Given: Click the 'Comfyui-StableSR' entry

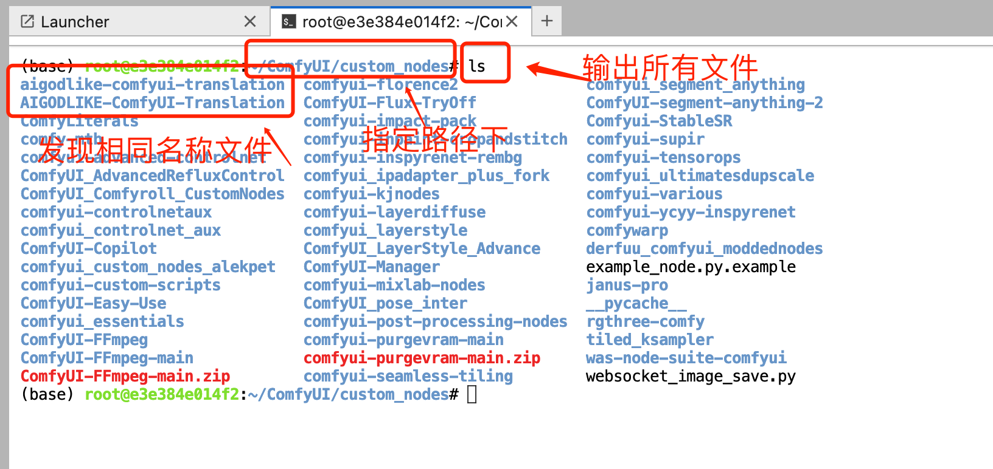Looking at the screenshot, I should tap(659, 121).
